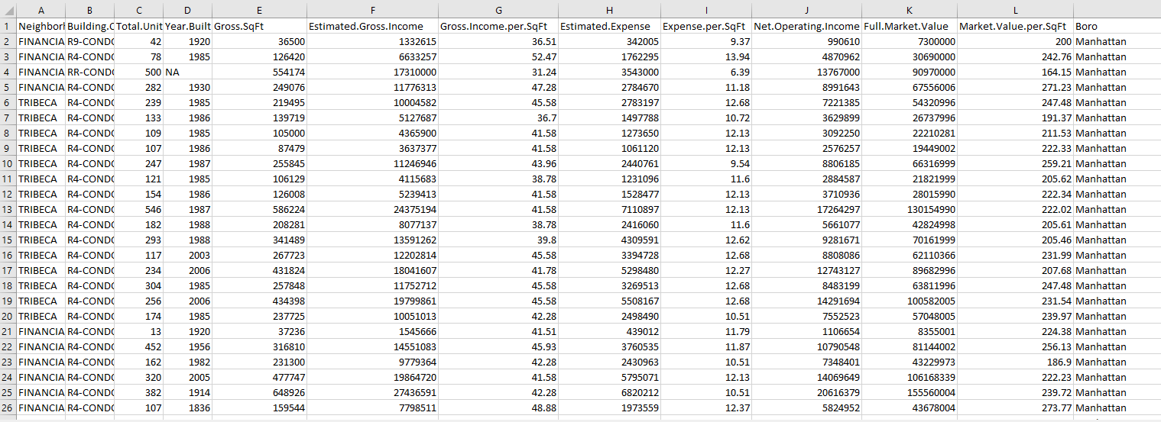The image size is (1161, 422).
Task: Click cell with value 259.21
Action: [x=1015, y=163]
